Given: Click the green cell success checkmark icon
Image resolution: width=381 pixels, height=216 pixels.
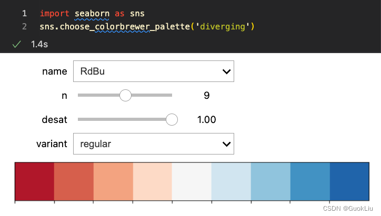Looking at the screenshot, I should 16,45.
